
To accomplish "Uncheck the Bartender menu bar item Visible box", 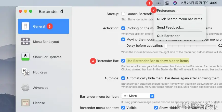I will click(123, 108).
